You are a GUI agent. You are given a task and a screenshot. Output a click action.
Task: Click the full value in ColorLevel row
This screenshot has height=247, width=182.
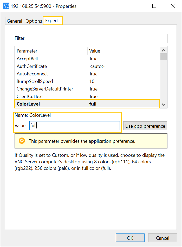(x=93, y=104)
